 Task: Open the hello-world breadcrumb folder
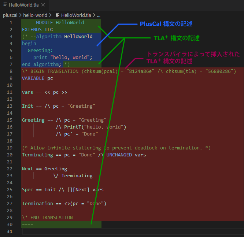point(35,15)
